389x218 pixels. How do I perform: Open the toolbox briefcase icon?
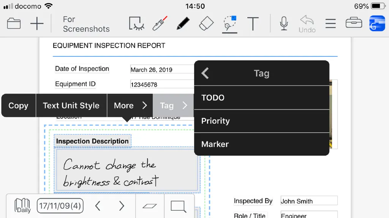click(354, 23)
